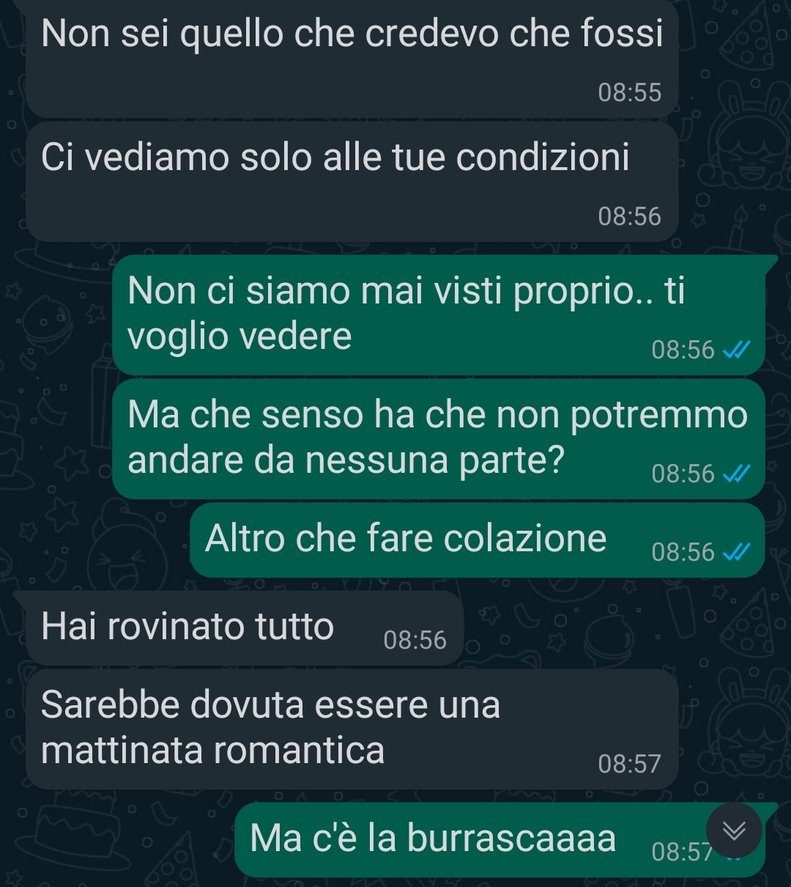
Task: Tap message 'Ma che senso ha che non potremmo'
Action: pos(439,438)
